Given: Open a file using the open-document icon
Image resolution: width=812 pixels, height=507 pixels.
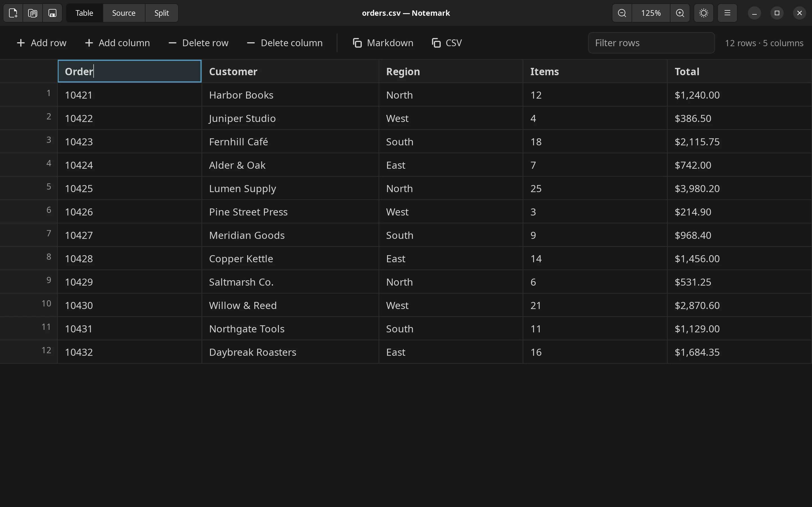Looking at the screenshot, I should pyautogui.click(x=33, y=13).
